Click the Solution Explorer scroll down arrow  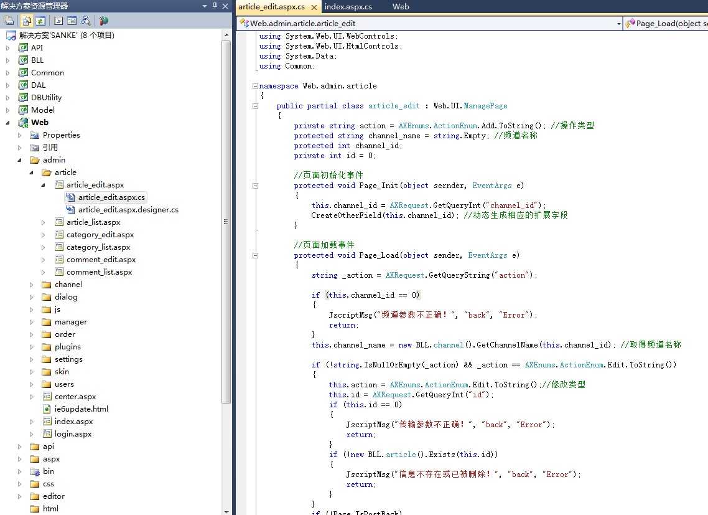[x=226, y=511]
